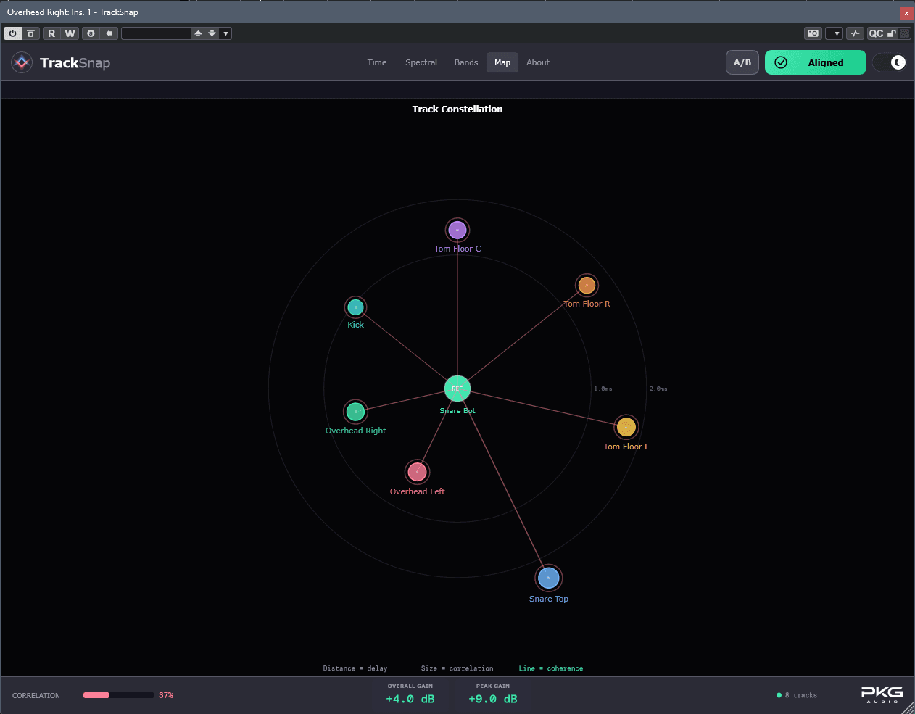Open the dropdown beside the camera icon
This screenshot has height=714, width=915.
(835, 33)
